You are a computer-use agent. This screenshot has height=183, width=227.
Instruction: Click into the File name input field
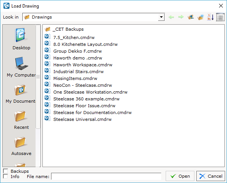[x=106, y=177]
